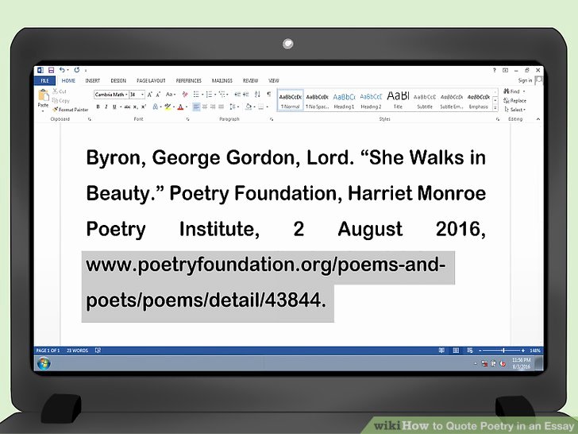This screenshot has height=434, width=578.
Task: Toggle Underline formatting
Action: click(x=114, y=107)
